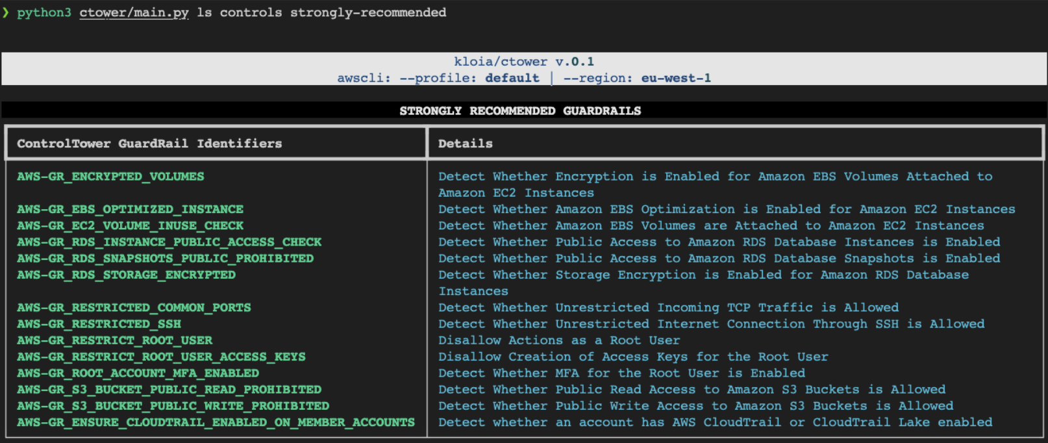Click AWS-GR_S3_BUCKET_PUBLIC_READ_PROHIBITED identifier
The height and width of the screenshot is (443, 1048).
169,389
